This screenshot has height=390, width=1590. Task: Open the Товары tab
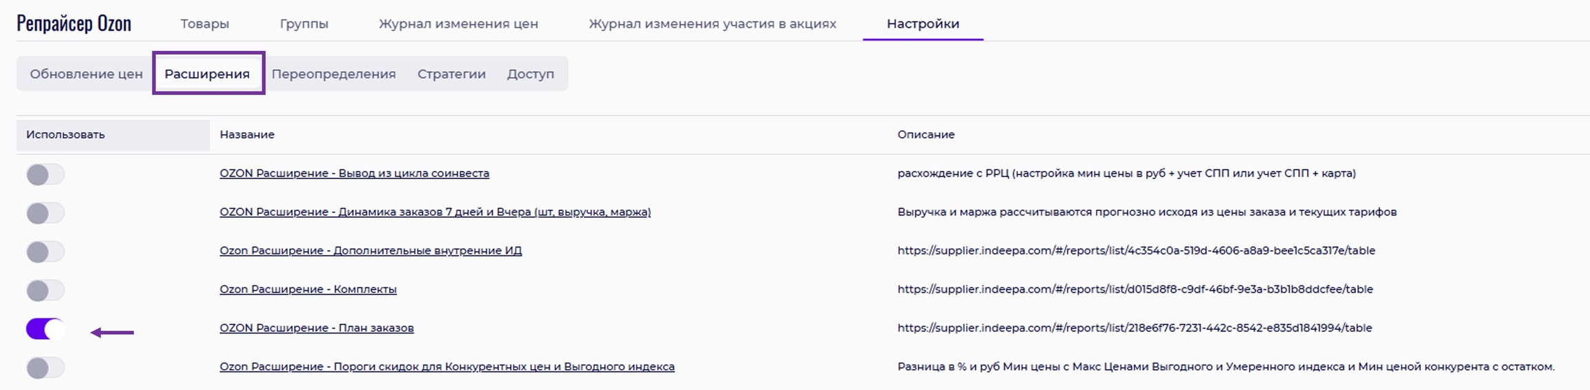[204, 23]
